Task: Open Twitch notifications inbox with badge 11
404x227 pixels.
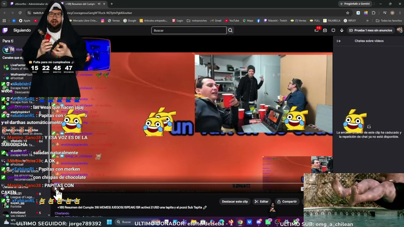Action: (x=317, y=30)
